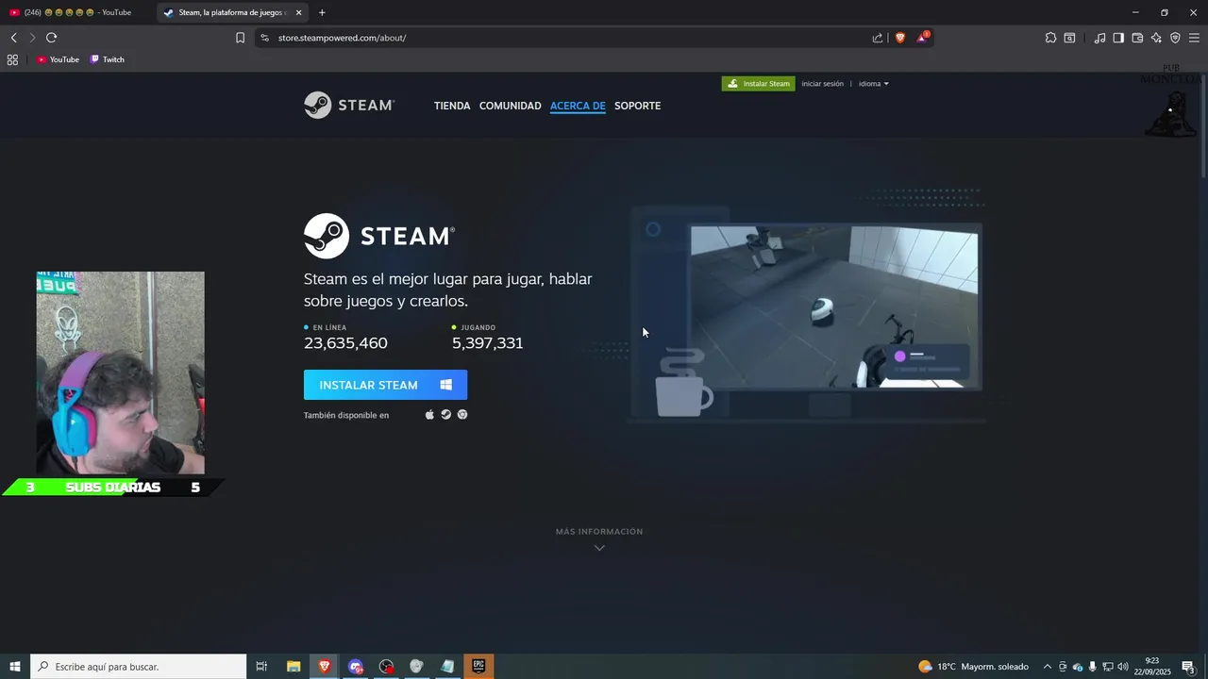Open the extensions puzzle icon
1208x679 pixels.
(x=1050, y=38)
